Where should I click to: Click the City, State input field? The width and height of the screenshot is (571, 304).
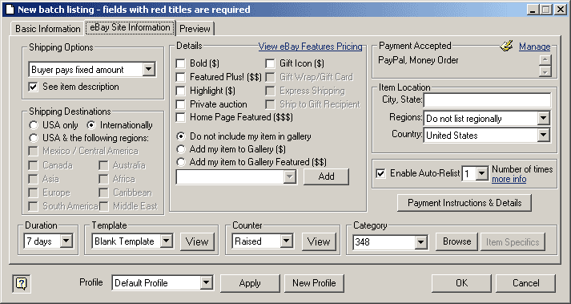pos(487,100)
